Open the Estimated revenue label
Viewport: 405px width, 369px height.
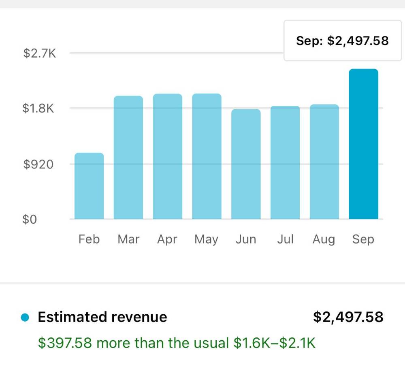coord(102,317)
